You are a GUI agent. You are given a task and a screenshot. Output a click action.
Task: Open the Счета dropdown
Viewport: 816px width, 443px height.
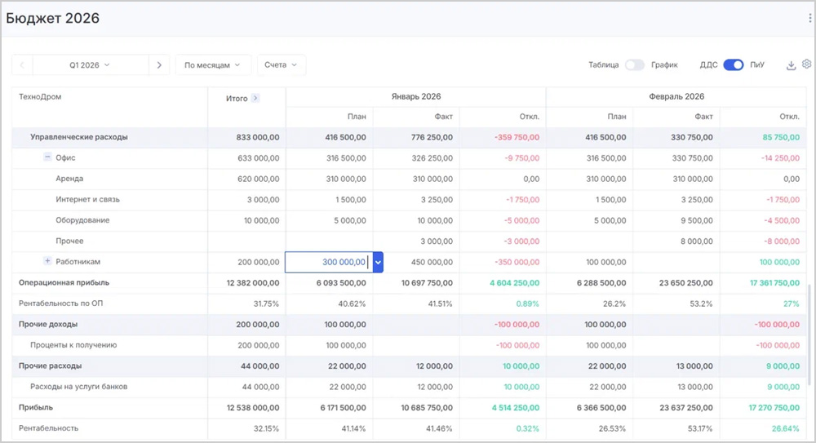click(x=281, y=65)
